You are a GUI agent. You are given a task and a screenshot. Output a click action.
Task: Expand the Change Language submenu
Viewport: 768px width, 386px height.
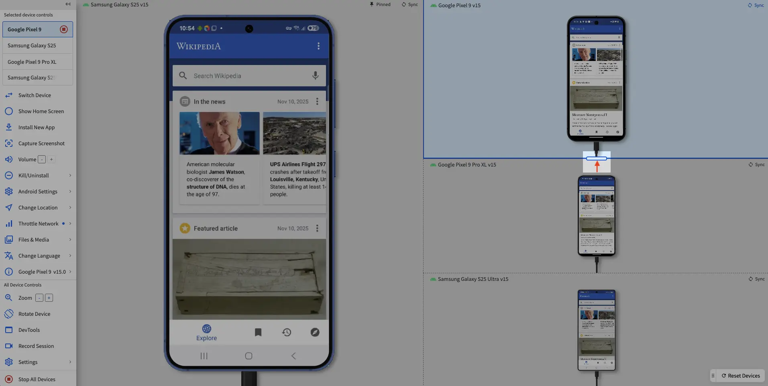pyautogui.click(x=70, y=256)
